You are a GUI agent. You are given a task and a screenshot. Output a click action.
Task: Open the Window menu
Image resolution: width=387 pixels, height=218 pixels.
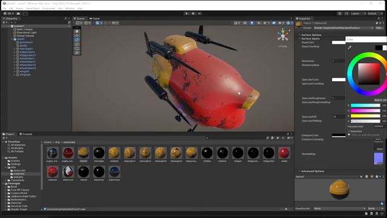pyautogui.click(x=70, y=8)
